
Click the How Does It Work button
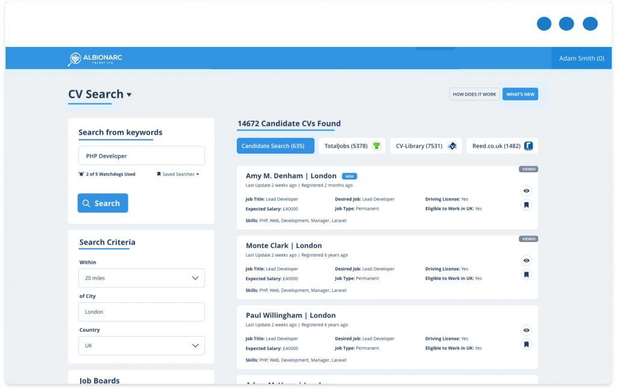[x=474, y=94]
